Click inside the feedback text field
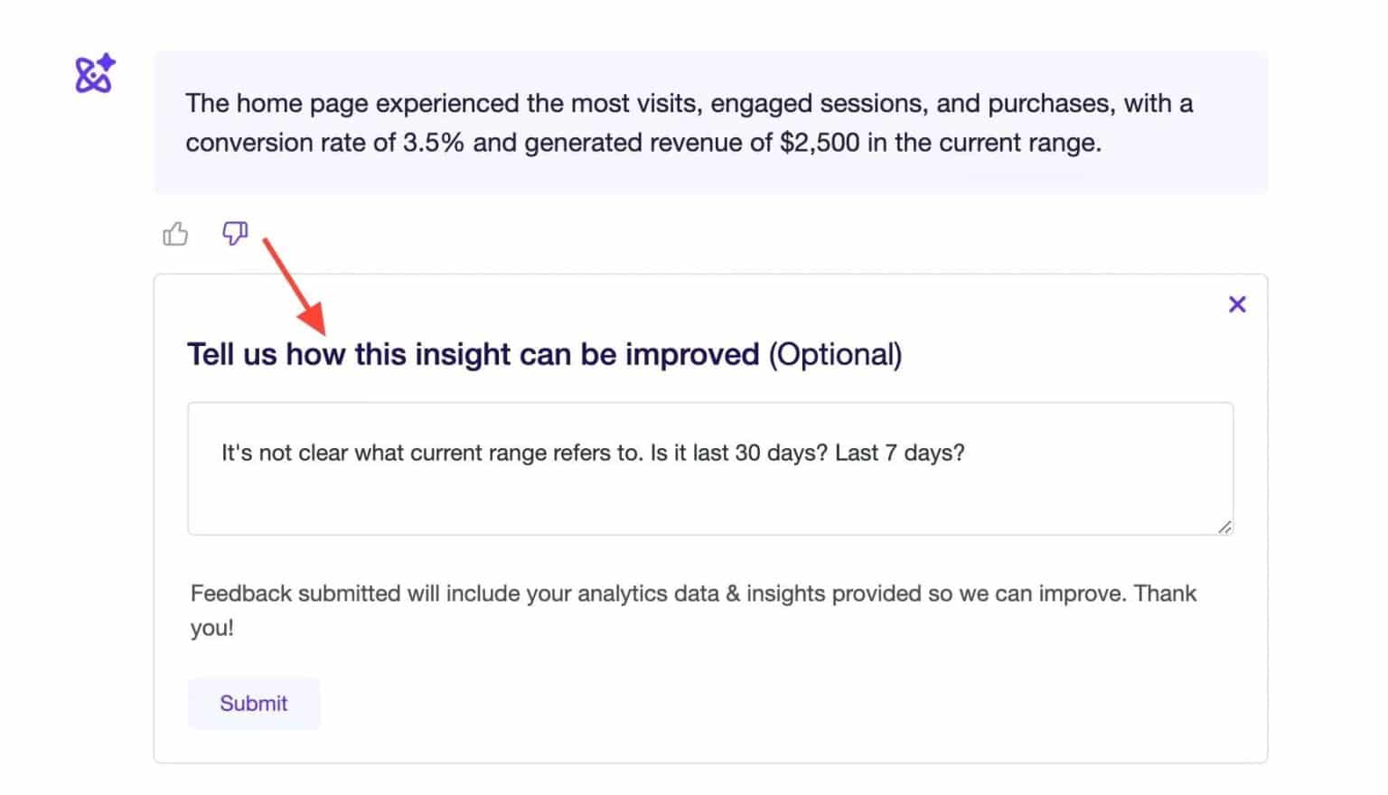The image size is (1388, 795). pos(709,468)
